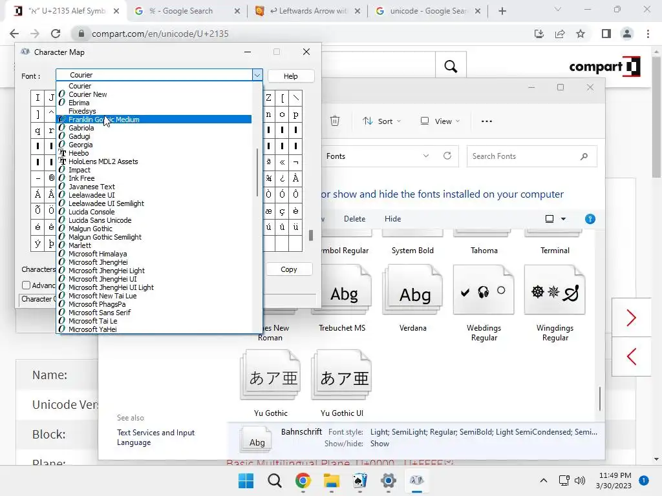Open the three-dot more options in Fonts window
Image resolution: width=662 pixels, height=496 pixels.
(x=486, y=121)
